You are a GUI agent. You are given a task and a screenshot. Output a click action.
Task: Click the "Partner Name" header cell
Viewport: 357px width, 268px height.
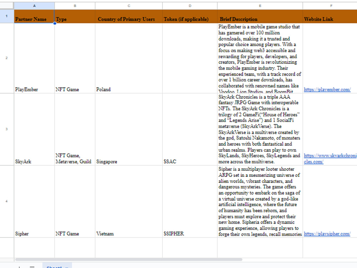(x=34, y=16)
